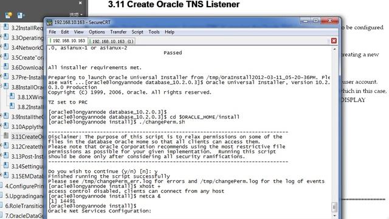Open bookmark 5.Upgradingan
This screenshot has height=219, width=389.
tap(24, 196)
